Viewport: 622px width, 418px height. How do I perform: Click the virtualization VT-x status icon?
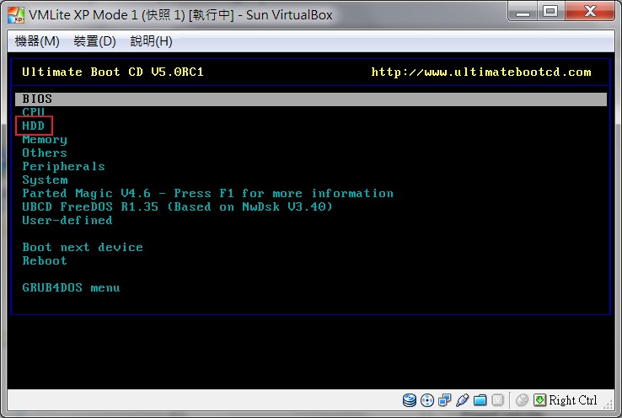point(497,400)
